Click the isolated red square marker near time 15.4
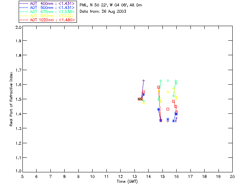 click(168, 109)
